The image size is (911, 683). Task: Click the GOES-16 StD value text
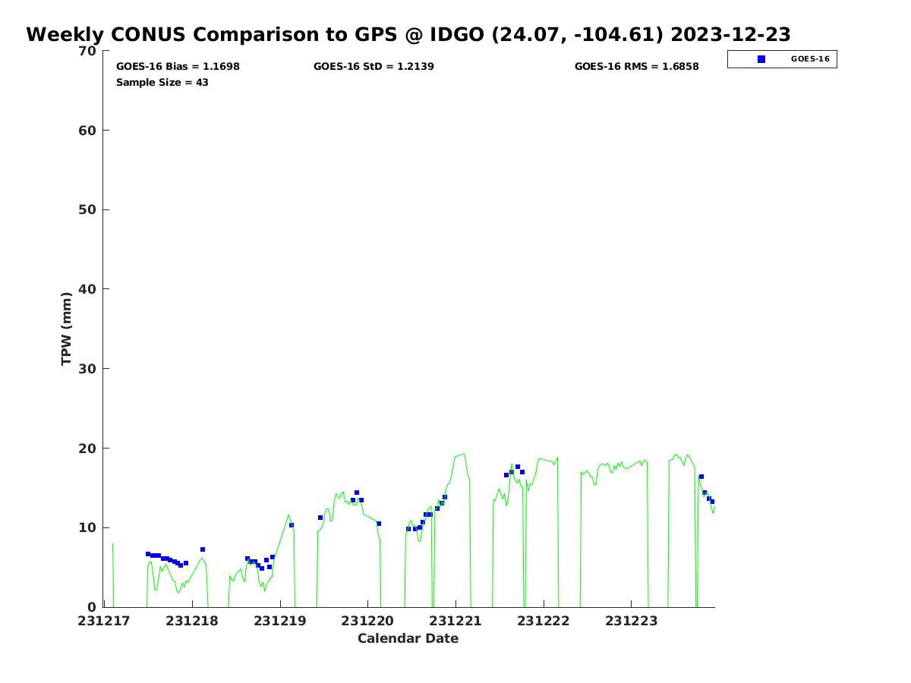(x=374, y=67)
